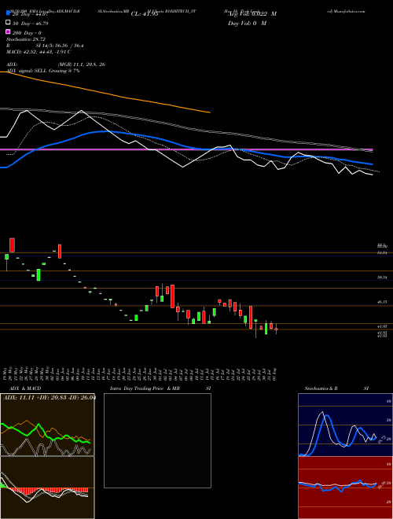Click the 54.04 price axis label
Screen dimensions: 393x519
[x=382, y=252]
